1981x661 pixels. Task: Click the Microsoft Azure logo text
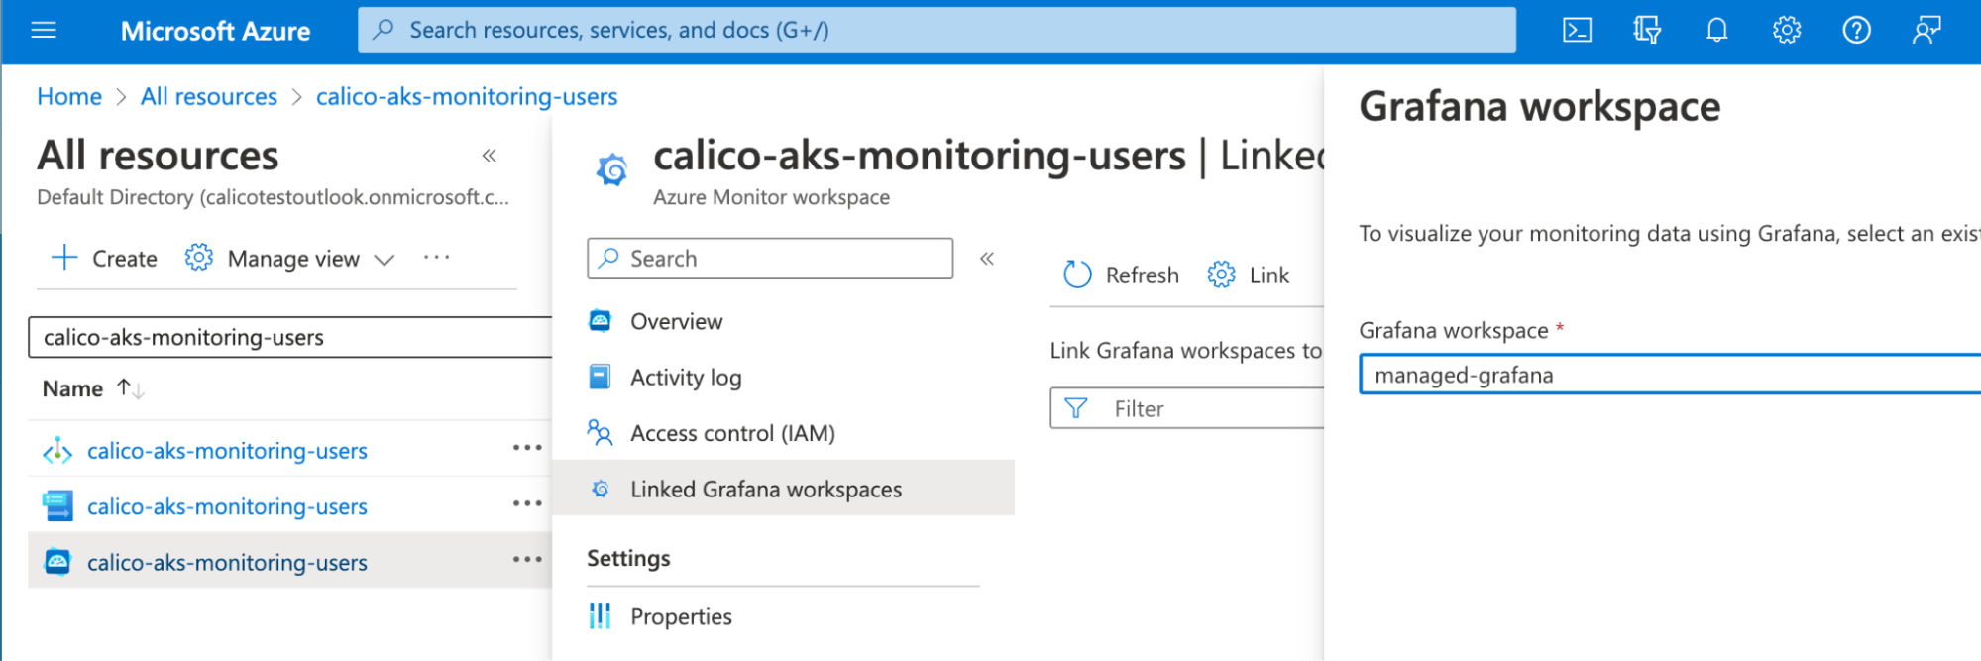[x=215, y=31]
